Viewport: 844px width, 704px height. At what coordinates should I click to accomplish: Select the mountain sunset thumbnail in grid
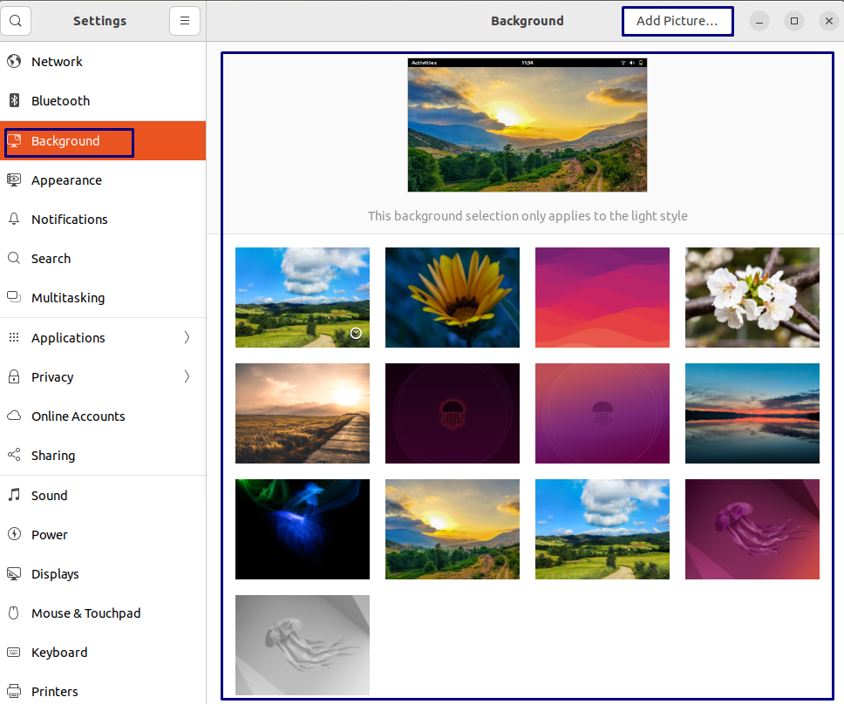(x=453, y=529)
